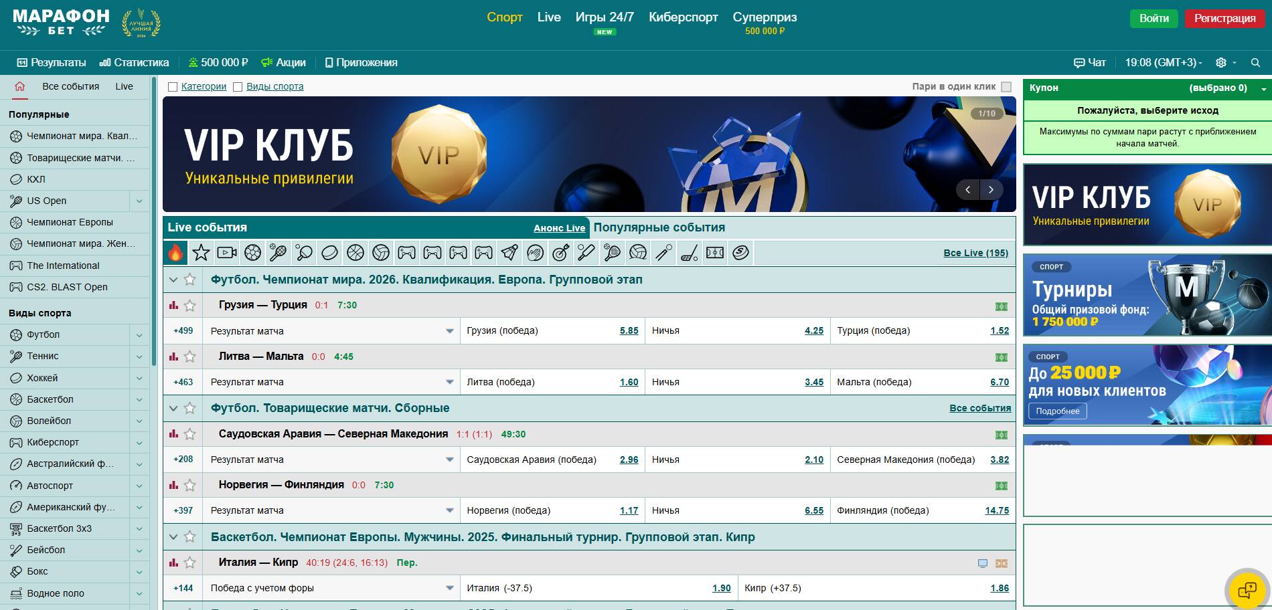
Task: Filter live events by football icon
Action: pyautogui.click(x=252, y=253)
